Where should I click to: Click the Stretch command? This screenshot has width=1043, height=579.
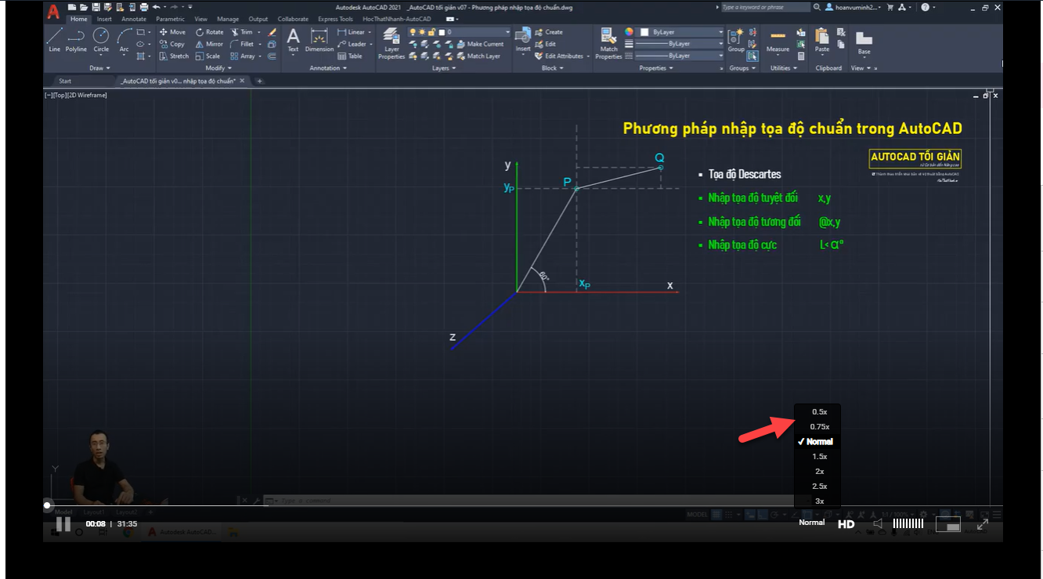click(x=174, y=56)
